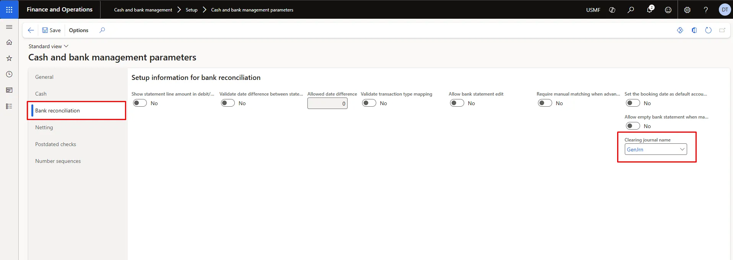
Task: Toggle Validate date difference between statement
Action: tap(228, 103)
